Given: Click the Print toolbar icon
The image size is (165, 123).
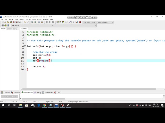Looking at the screenshot, I should 20,22.
